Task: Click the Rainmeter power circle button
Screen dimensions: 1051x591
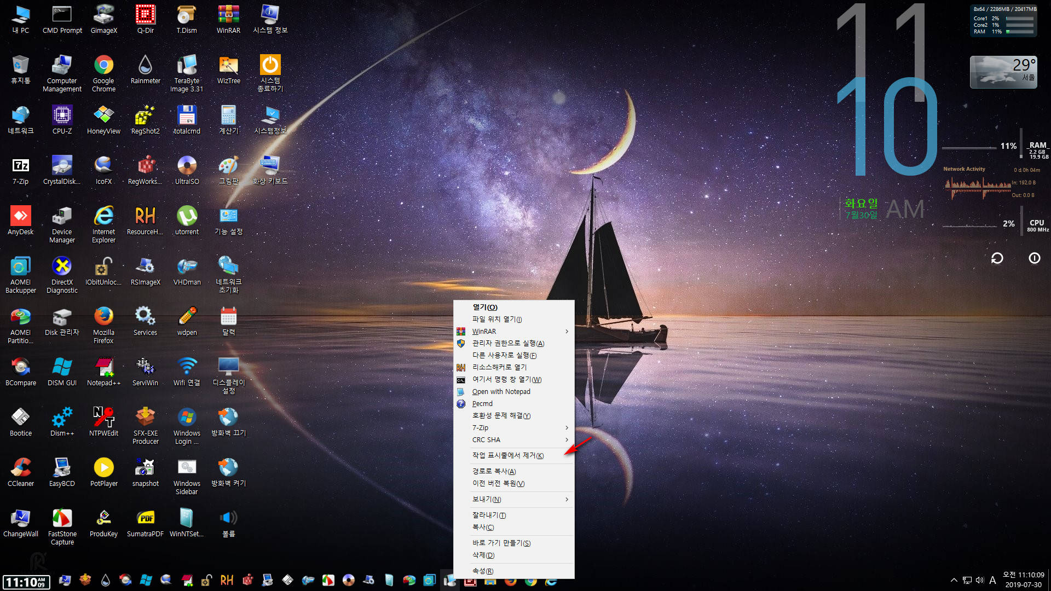Action: [1034, 258]
